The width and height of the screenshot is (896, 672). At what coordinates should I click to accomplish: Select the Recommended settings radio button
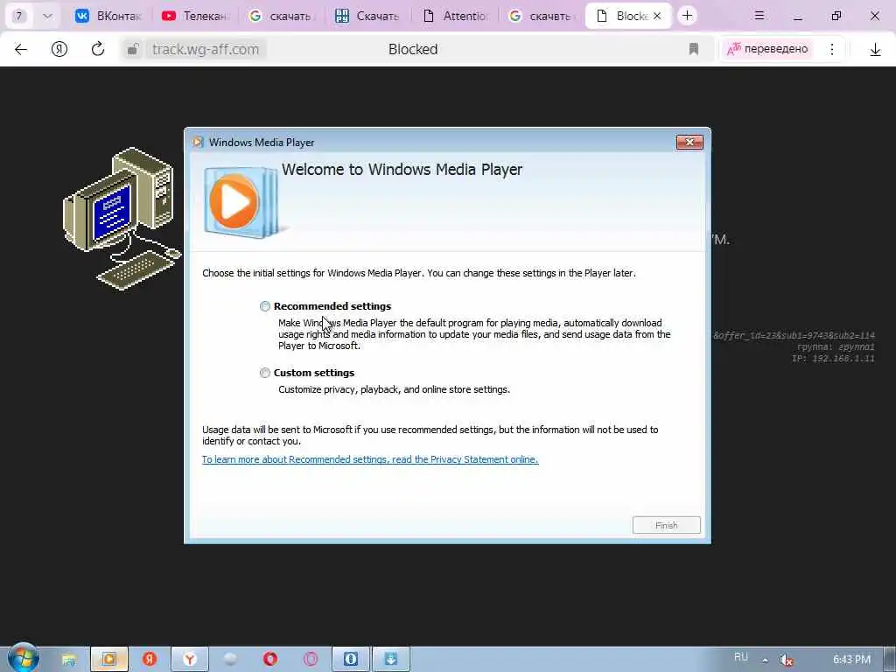pyautogui.click(x=265, y=306)
